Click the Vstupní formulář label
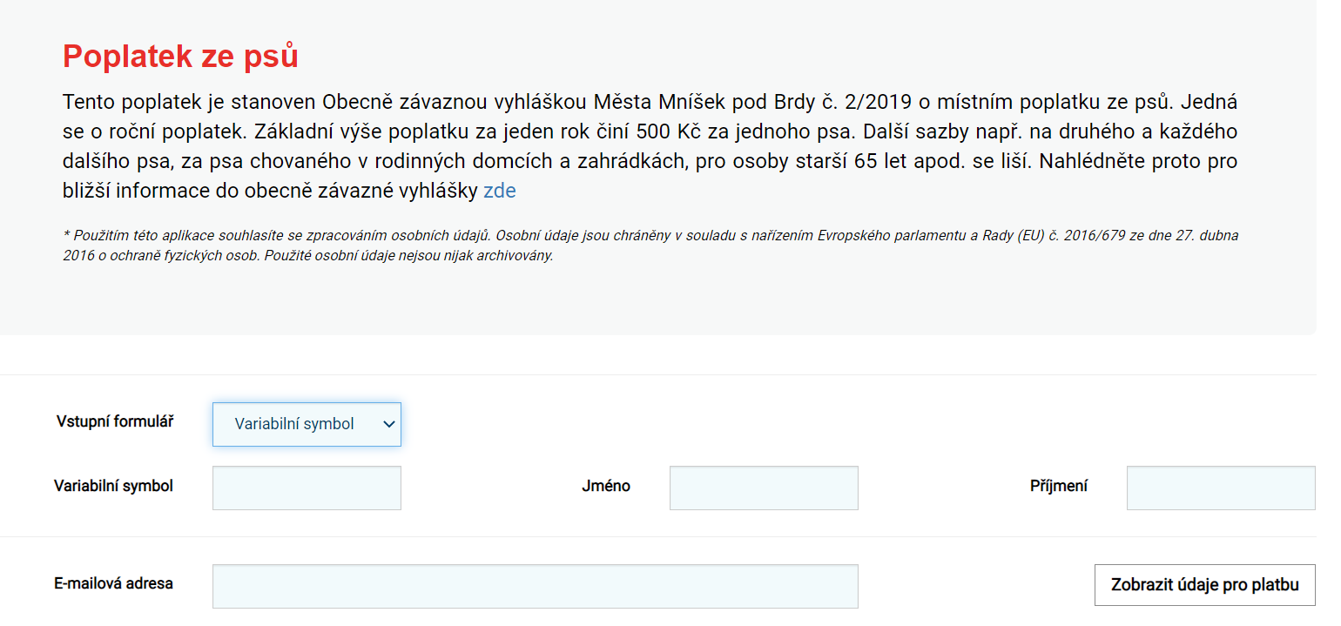Image resolution: width=1341 pixels, height=626 pixels. [115, 422]
